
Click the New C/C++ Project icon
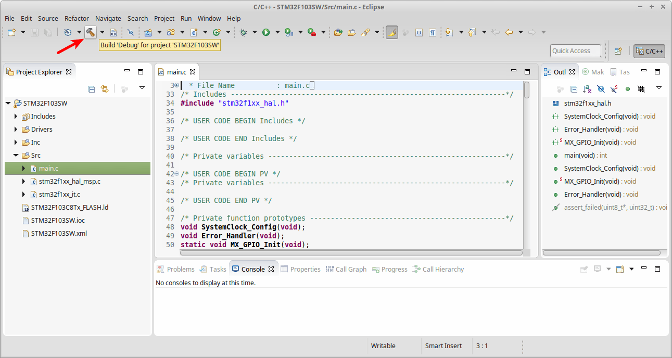click(x=148, y=32)
